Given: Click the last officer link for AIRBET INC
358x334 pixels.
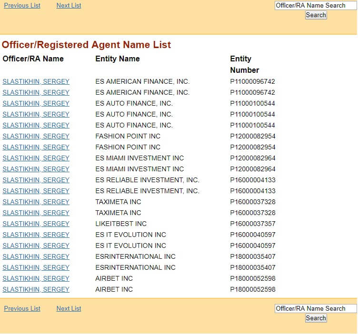Looking at the screenshot, I should (x=36, y=289).
